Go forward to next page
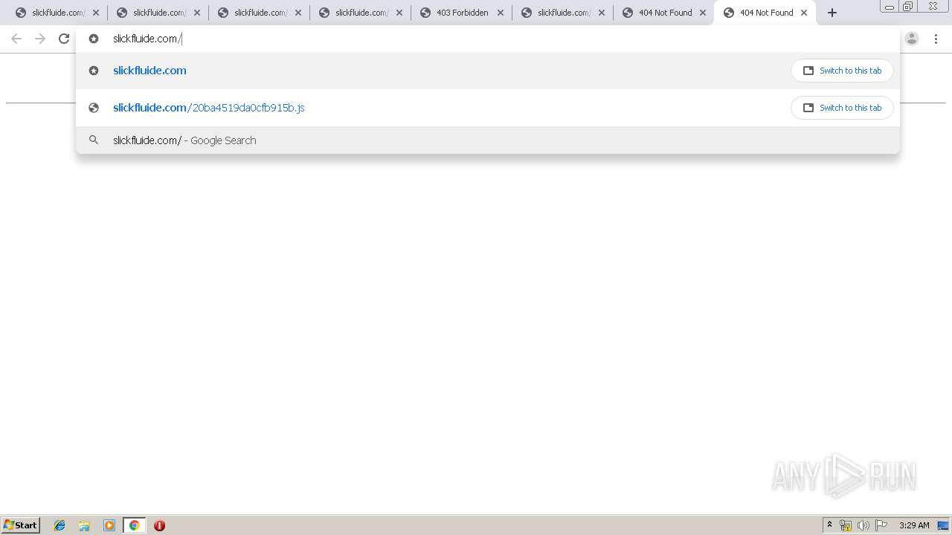Viewport: 952px width, 535px height. [x=40, y=39]
